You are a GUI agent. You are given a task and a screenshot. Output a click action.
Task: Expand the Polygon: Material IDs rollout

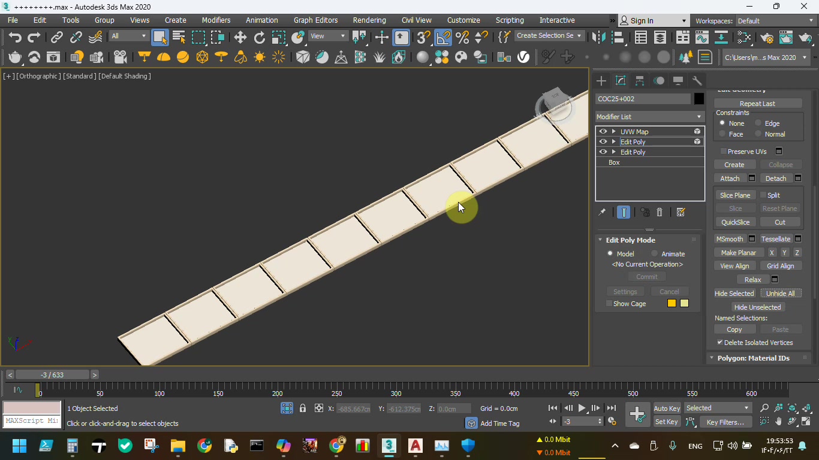click(x=753, y=358)
